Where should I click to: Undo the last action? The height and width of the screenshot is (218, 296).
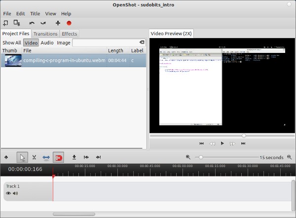[32, 23]
